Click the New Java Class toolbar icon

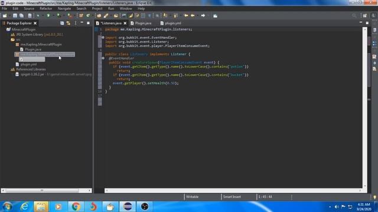88,16
